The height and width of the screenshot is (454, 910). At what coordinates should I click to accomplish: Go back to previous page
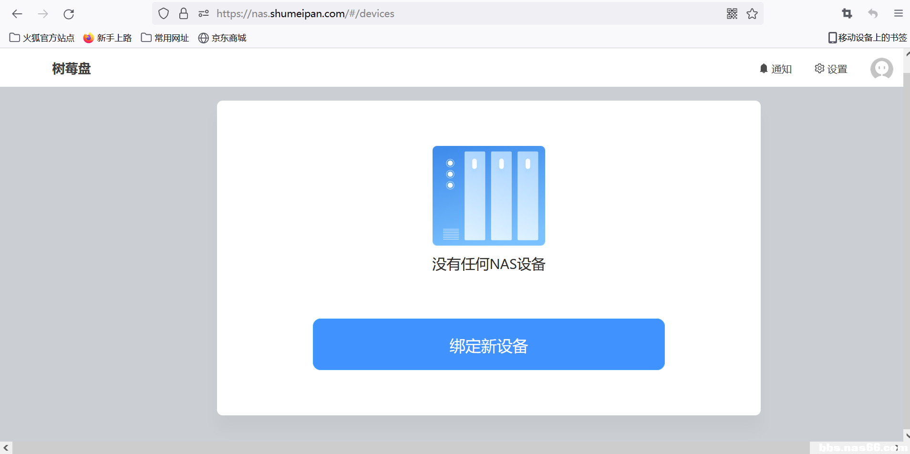[x=17, y=14]
